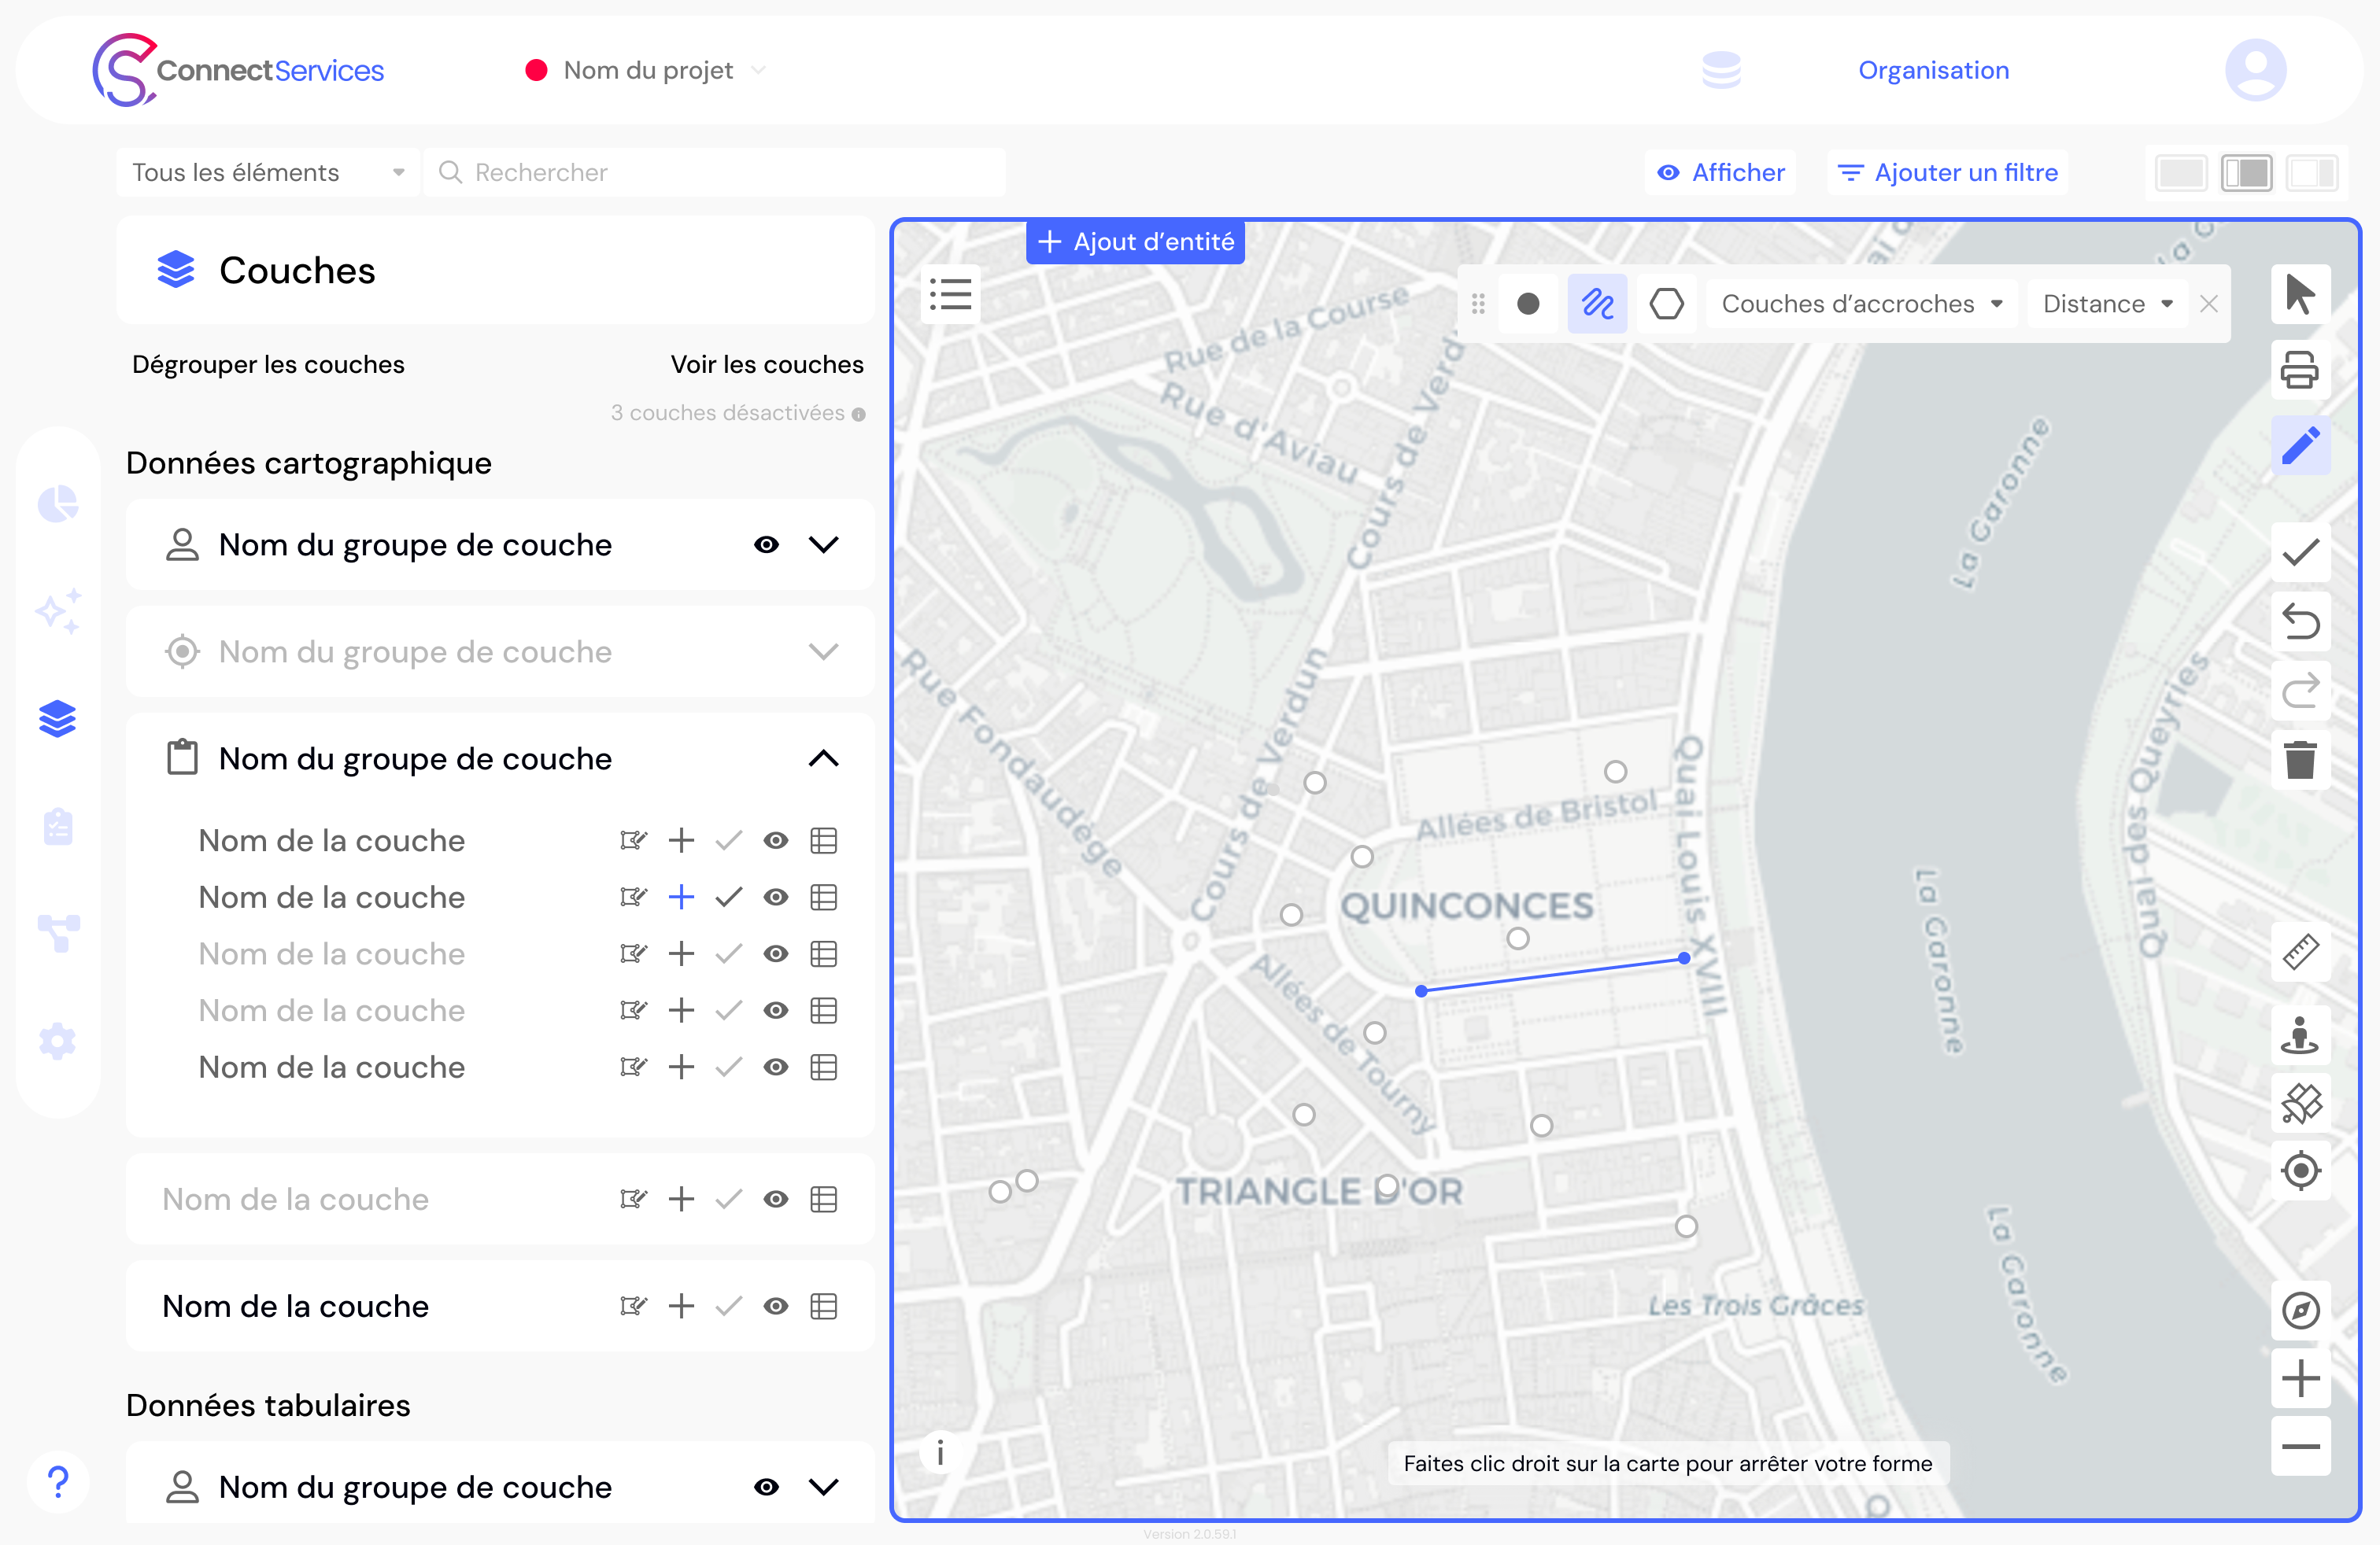Open the statistics pie chart panel in sidebar
Viewport: 2380px width, 1545px height.
coord(58,503)
